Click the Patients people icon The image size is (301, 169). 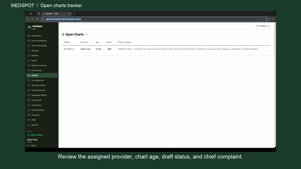29,56
